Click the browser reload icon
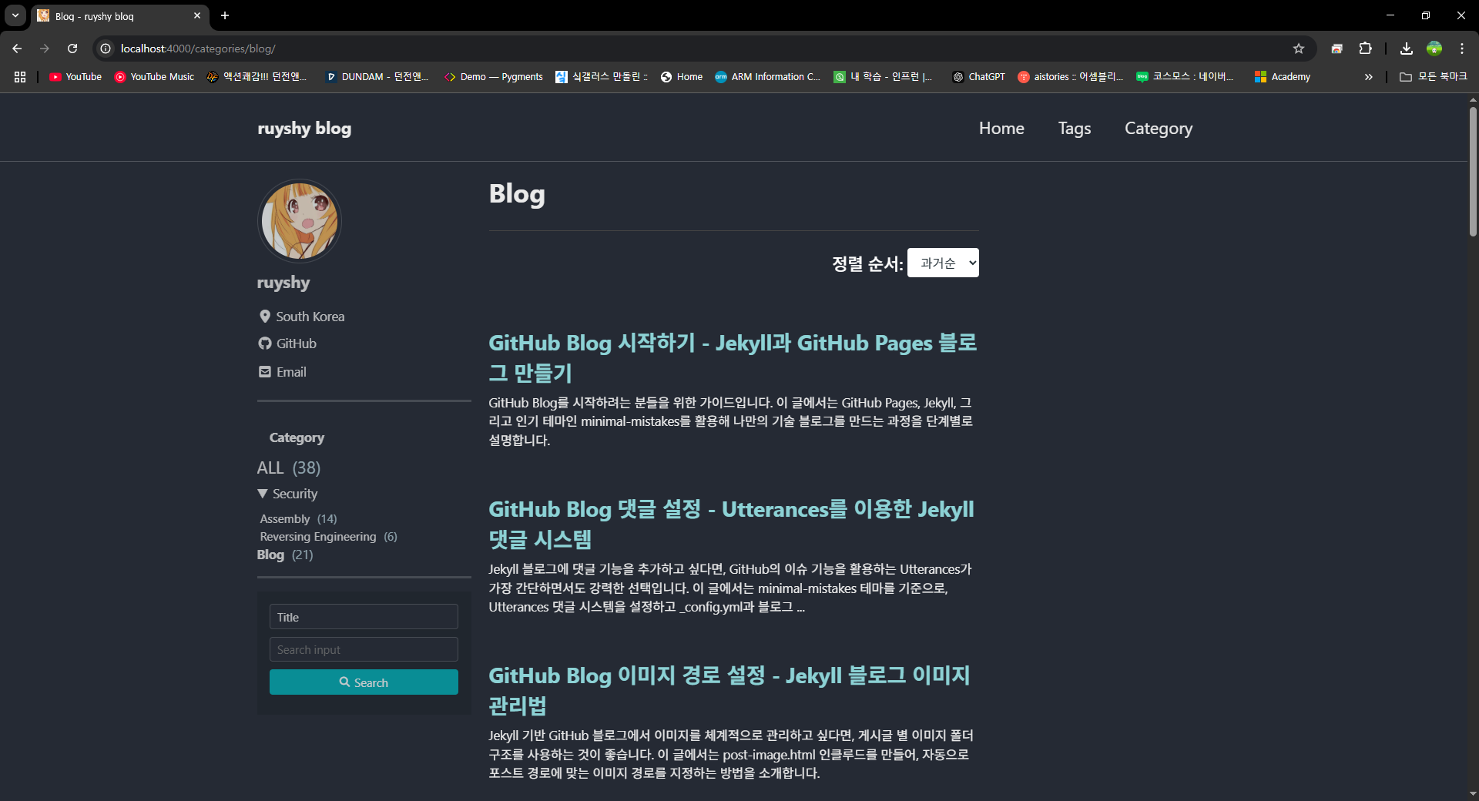The image size is (1479, 801). click(x=72, y=49)
